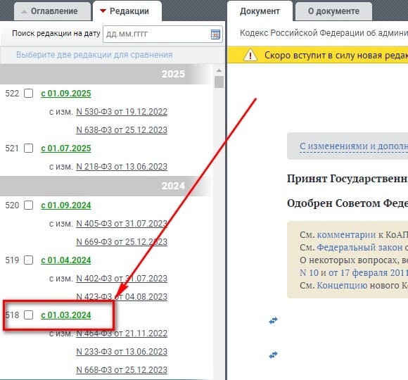This screenshot has height=380, width=408.
Task: Click the 2024 year group header
Action: (x=106, y=186)
